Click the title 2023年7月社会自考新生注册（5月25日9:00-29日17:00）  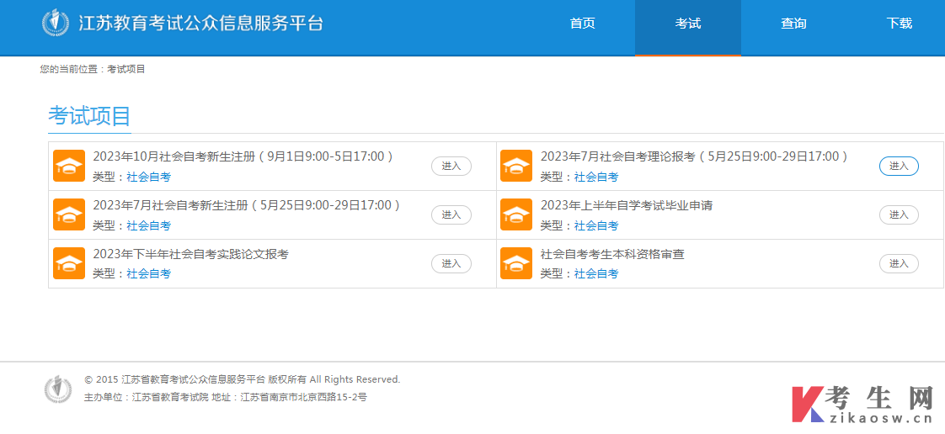[248, 205]
